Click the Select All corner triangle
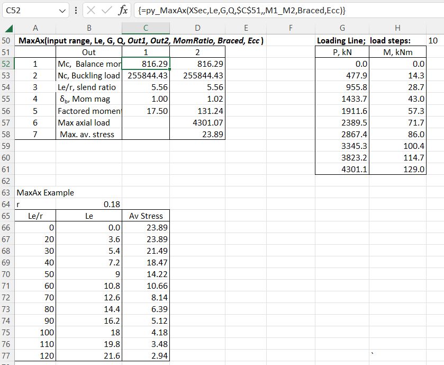 (7, 28)
